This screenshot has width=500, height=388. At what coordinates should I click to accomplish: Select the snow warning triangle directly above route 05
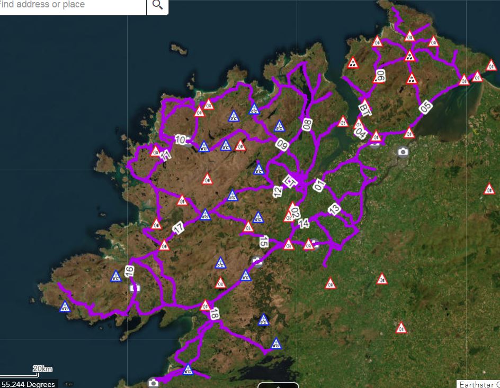[412, 80]
